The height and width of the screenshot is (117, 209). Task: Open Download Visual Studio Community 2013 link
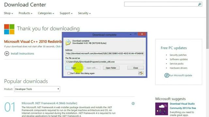click(183, 106)
